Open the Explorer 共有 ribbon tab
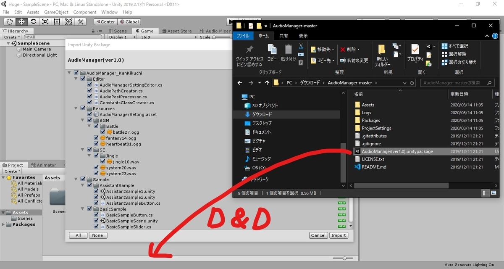 pos(284,36)
